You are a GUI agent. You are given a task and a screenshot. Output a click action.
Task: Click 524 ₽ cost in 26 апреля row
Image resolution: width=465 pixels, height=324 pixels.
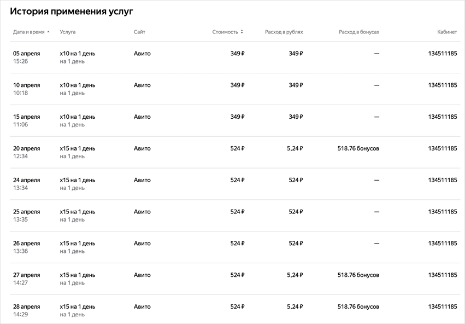tap(237, 243)
